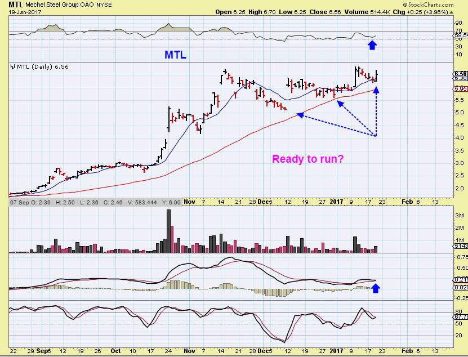Click the 'Open 6.25' value
Viewport: 468px width, 357px height.
tap(230, 12)
